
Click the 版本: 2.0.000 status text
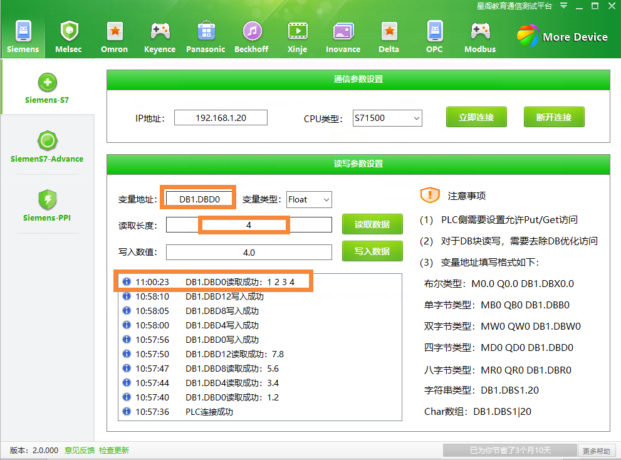(34, 450)
